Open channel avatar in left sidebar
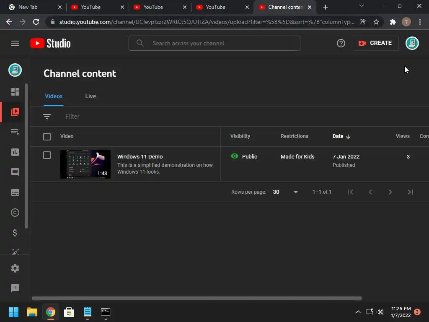The image size is (429, 322). coord(15,70)
